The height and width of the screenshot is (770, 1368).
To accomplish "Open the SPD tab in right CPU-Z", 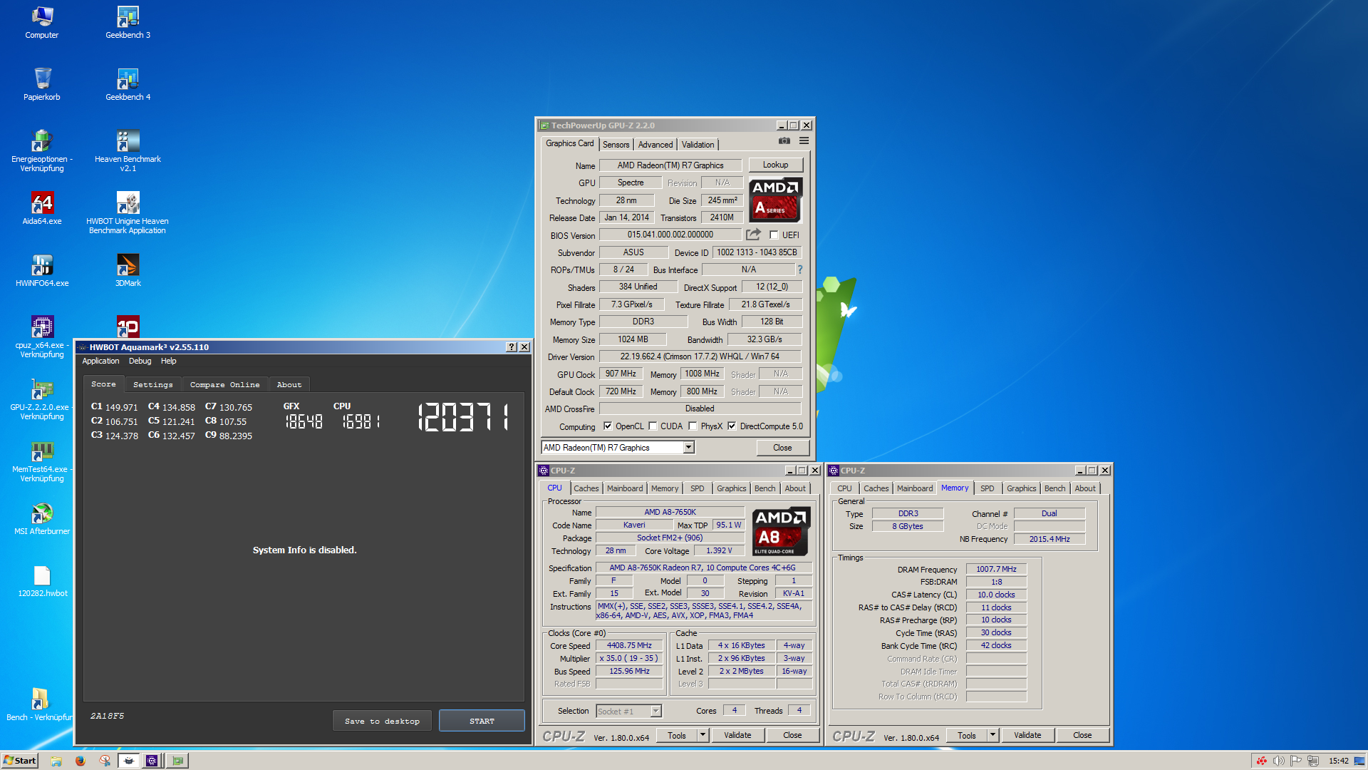I will 987,488.
